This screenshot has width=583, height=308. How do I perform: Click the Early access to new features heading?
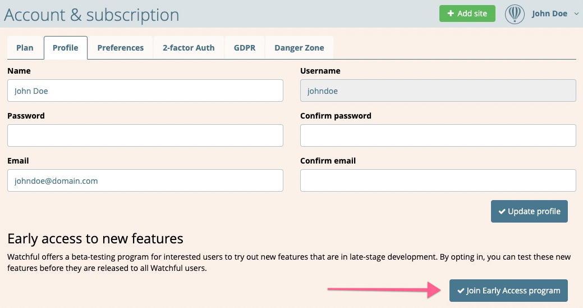[95, 239]
